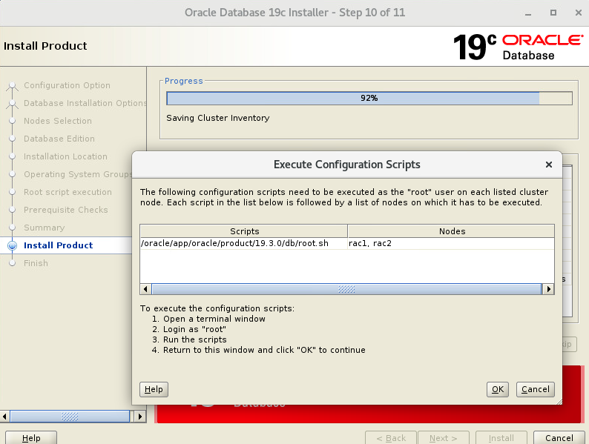Click the Finish step in sidebar

click(36, 263)
